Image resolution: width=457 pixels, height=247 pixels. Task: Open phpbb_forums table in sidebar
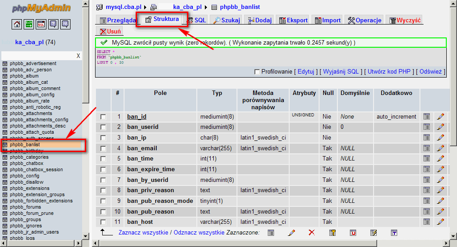point(25,207)
